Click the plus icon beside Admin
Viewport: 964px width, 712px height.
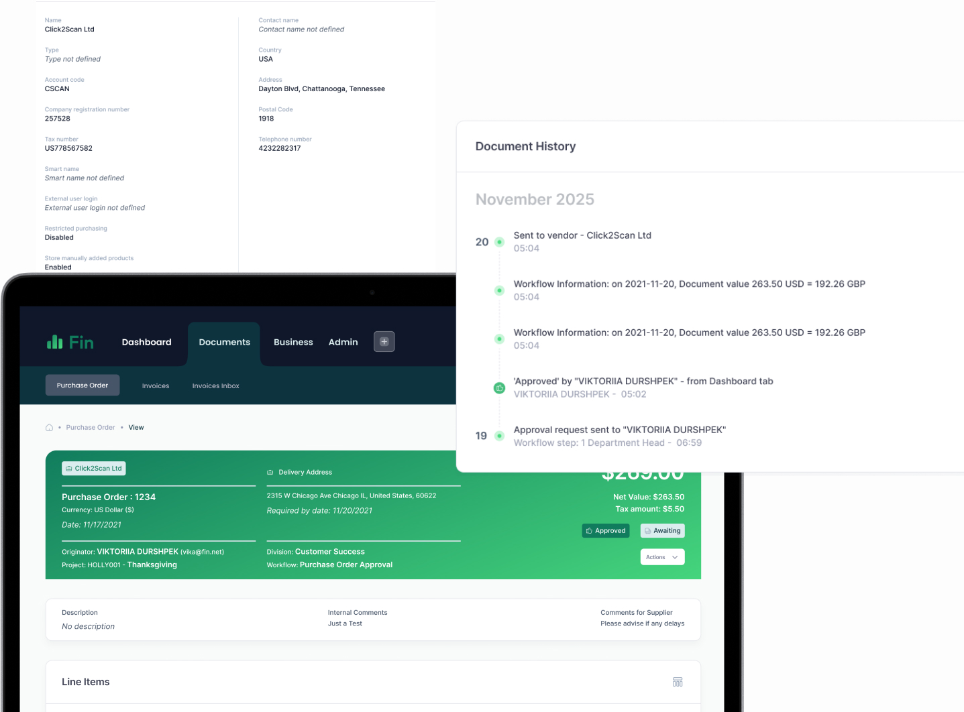click(384, 342)
